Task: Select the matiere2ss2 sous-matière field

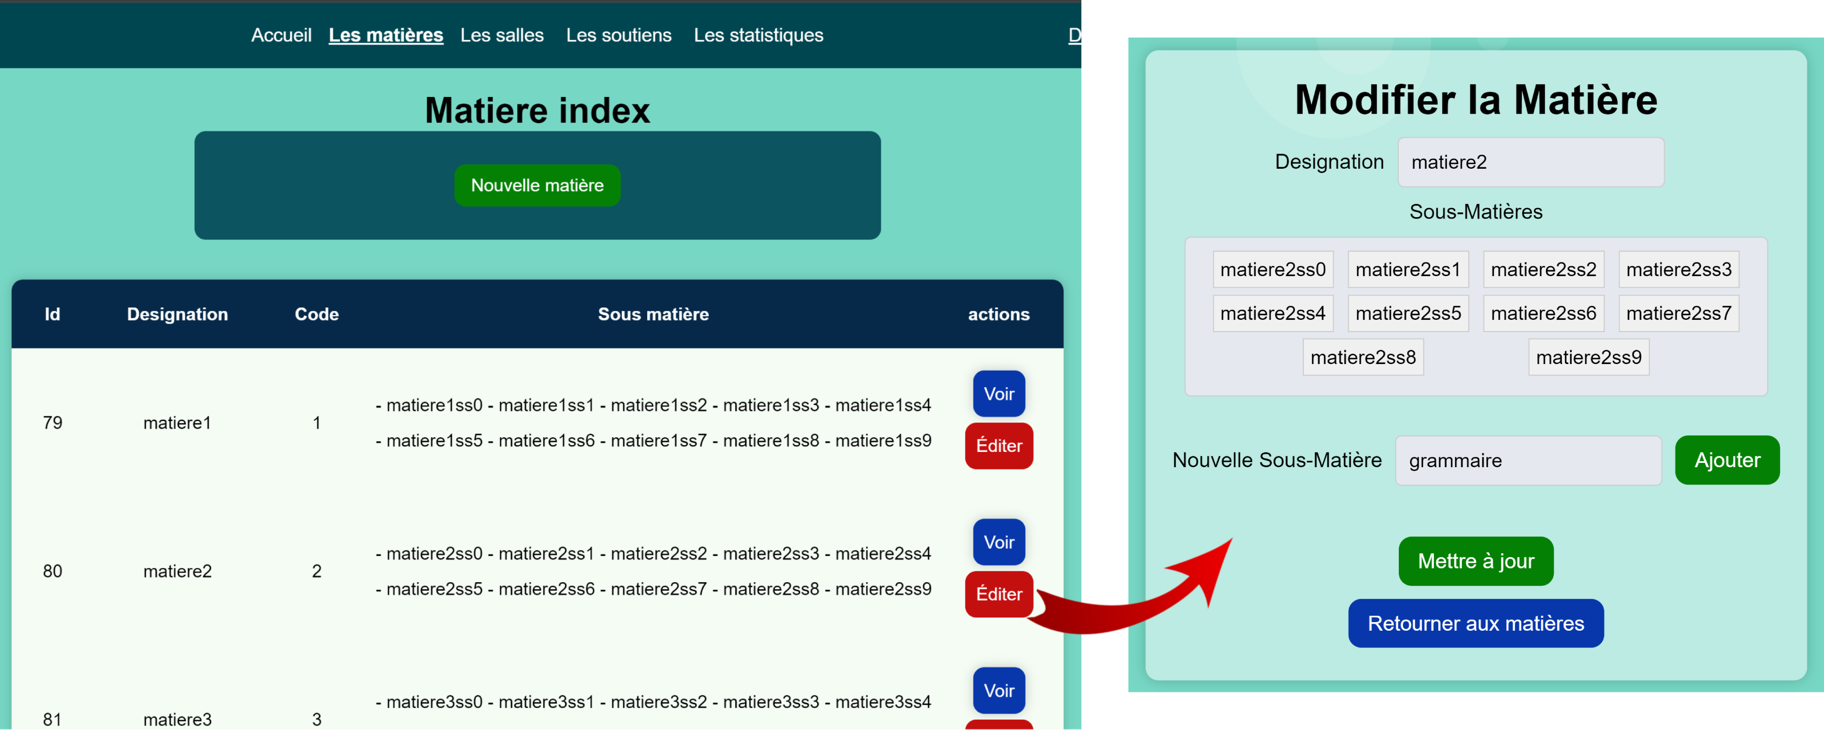Action: click(1543, 269)
